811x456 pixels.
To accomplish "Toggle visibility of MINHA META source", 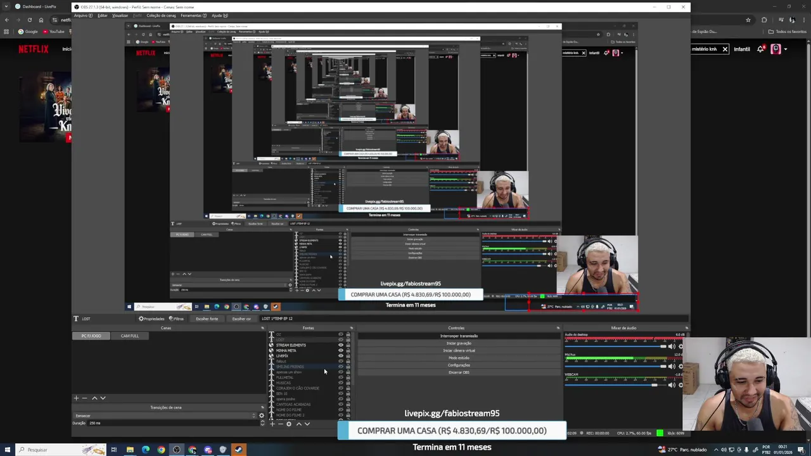I will coord(340,350).
